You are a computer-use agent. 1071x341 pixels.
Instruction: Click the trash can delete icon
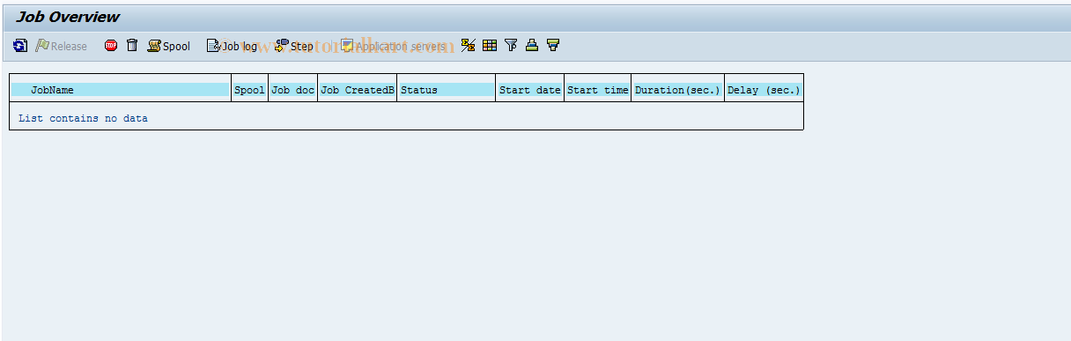(x=132, y=46)
